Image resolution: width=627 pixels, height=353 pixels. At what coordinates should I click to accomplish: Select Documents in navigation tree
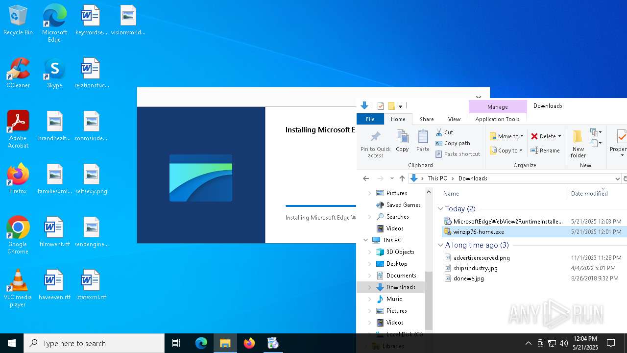(401, 276)
